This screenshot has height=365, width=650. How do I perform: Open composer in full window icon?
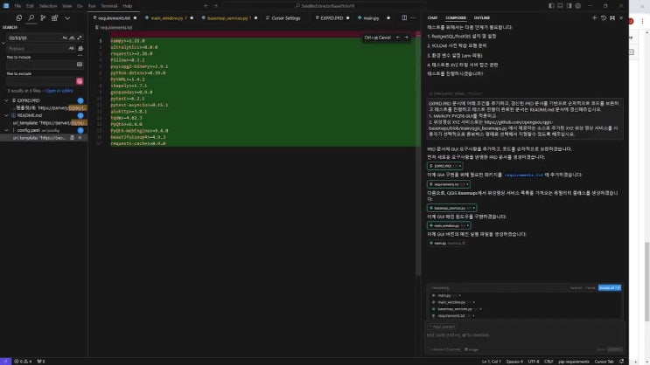coord(612,18)
